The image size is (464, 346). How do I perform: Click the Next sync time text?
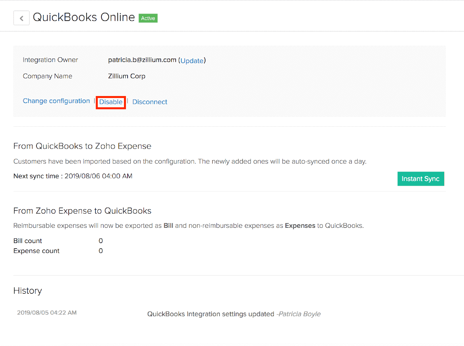click(73, 176)
